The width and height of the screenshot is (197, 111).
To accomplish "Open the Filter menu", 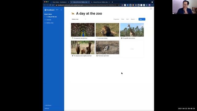I will (123, 19).
